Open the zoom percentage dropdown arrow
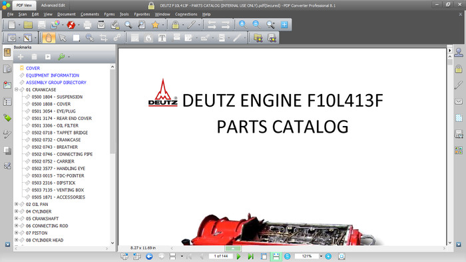Viewport: 466px width, 262px height. click(x=321, y=256)
